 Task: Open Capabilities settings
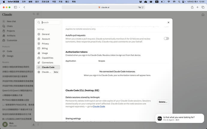click(x=48, y=58)
